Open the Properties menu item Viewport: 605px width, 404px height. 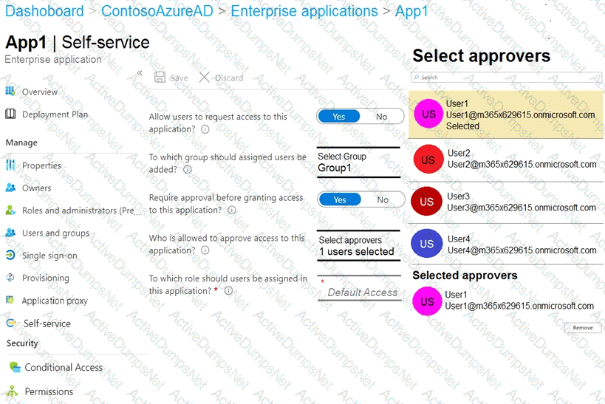click(41, 165)
